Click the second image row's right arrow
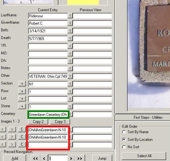The height and width of the screenshot is (161, 170). tap(12, 137)
